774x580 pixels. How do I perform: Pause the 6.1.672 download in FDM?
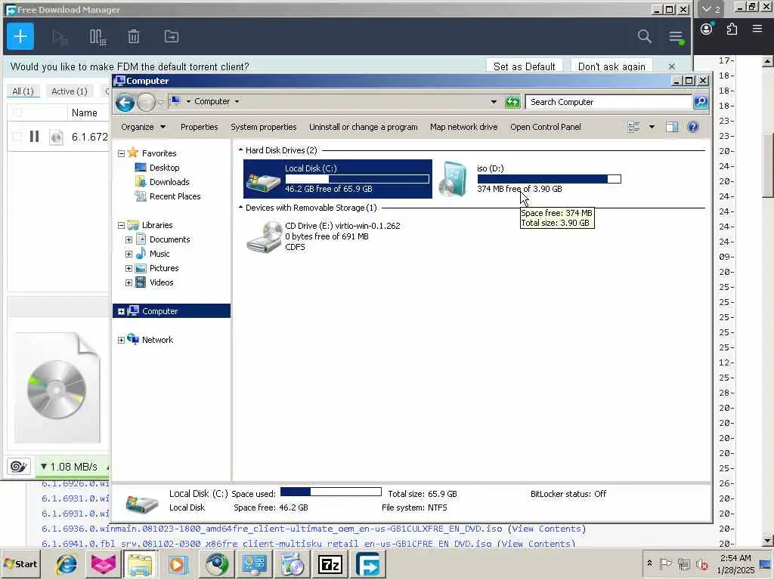point(34,136)
